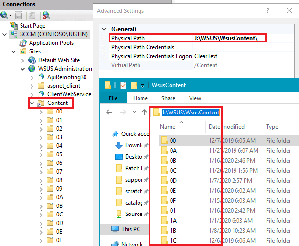Open the File tab in Explorer
Viewport: 299px width, 246px height.
(113, 98)
